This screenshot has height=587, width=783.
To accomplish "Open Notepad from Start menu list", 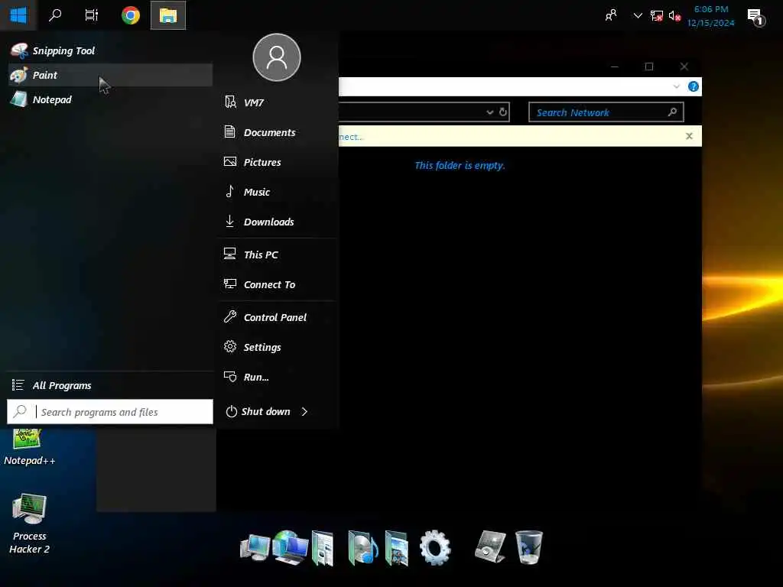I will point(110,99).
